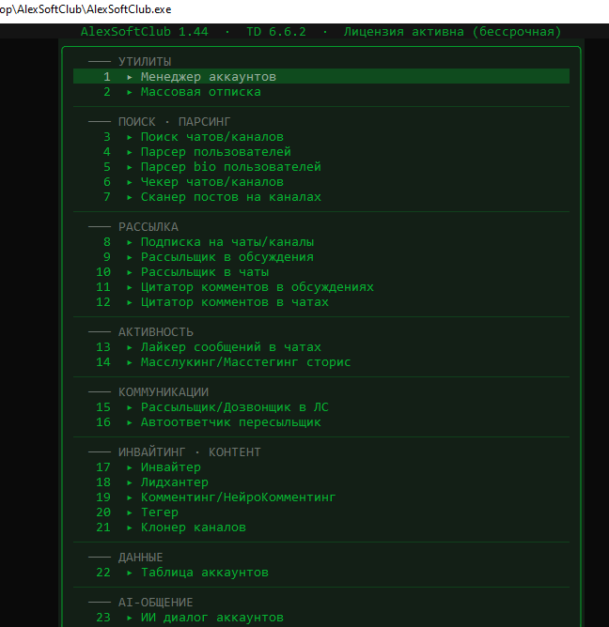
Task: Click the ДАННЫЕ section header
Action: 141,557
